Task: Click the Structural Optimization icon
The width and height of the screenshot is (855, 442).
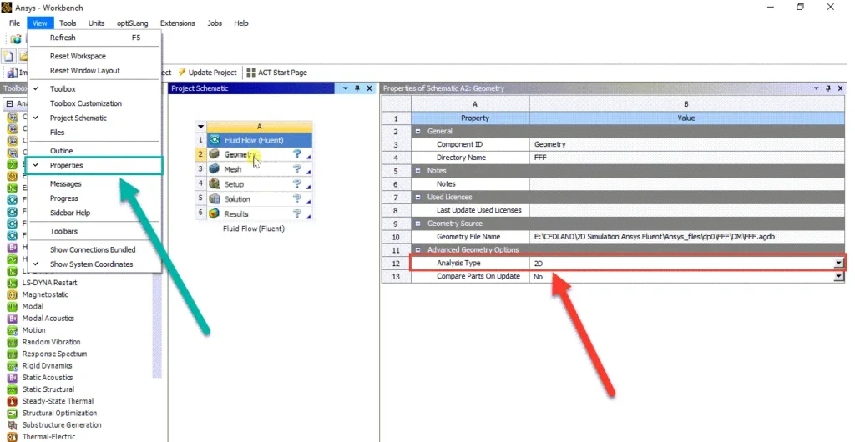Action: click(12, 414)
